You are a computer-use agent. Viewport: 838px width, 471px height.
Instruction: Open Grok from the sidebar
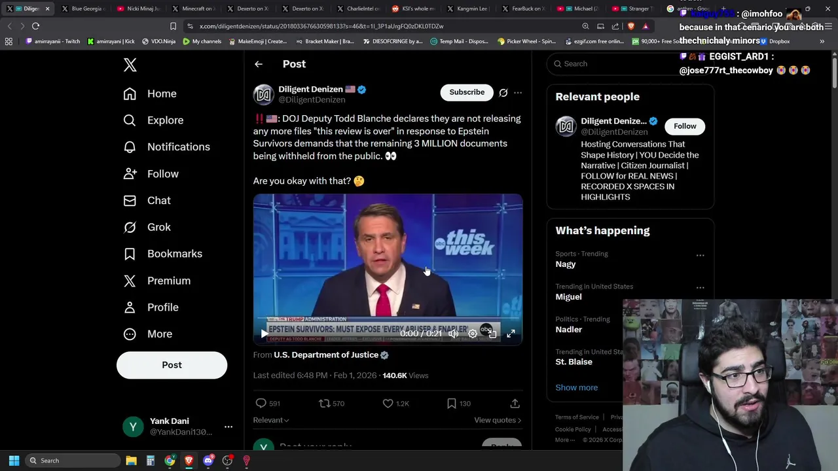pos(147,227)
